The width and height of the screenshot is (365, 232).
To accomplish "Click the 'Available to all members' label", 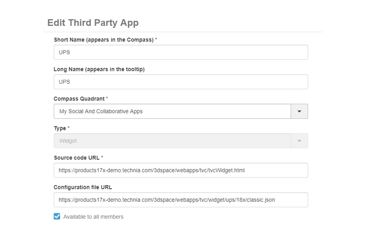I will [x=93, y=217].
